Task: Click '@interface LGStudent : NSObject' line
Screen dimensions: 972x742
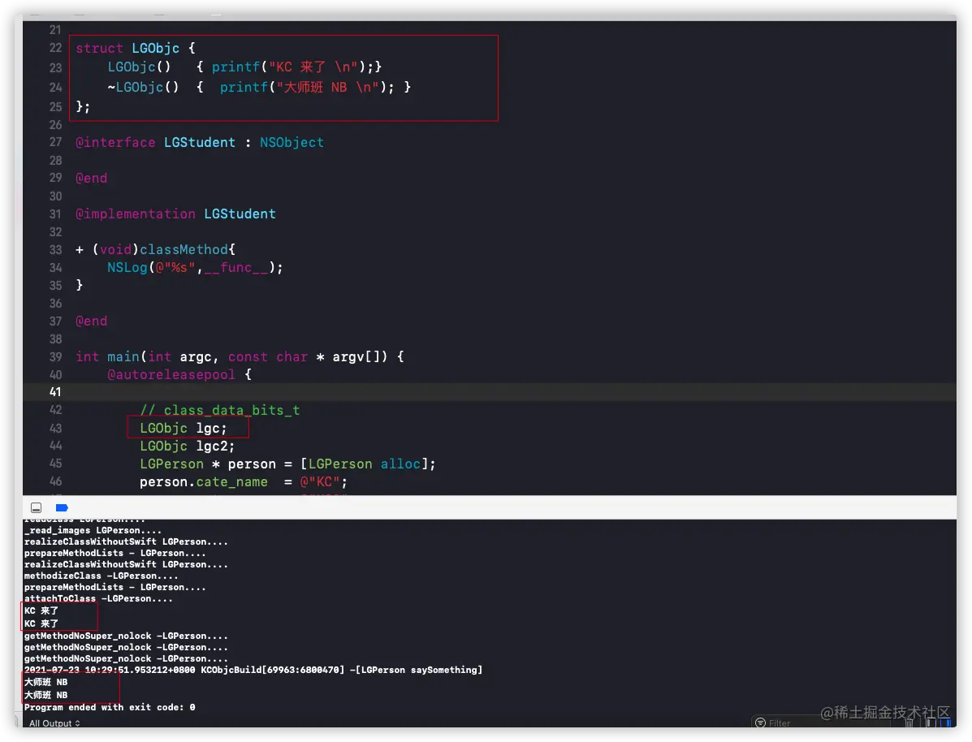Action: tap(200, 143)
